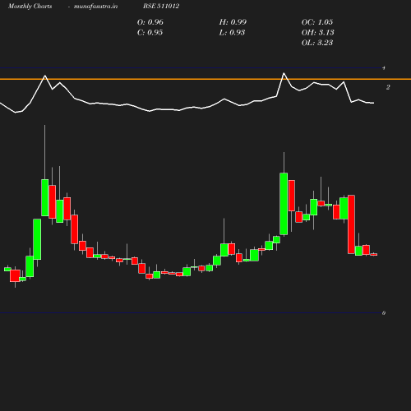Click the L: 0.93 low value
The width and height of the screenshot is (411, 411).
[232, 32]
